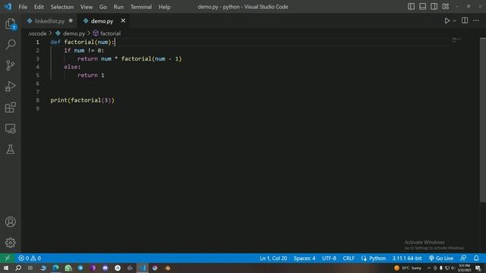Click the vertical editor scrollbar
Viewport: 486px width, 273px height.
point(483,121)
